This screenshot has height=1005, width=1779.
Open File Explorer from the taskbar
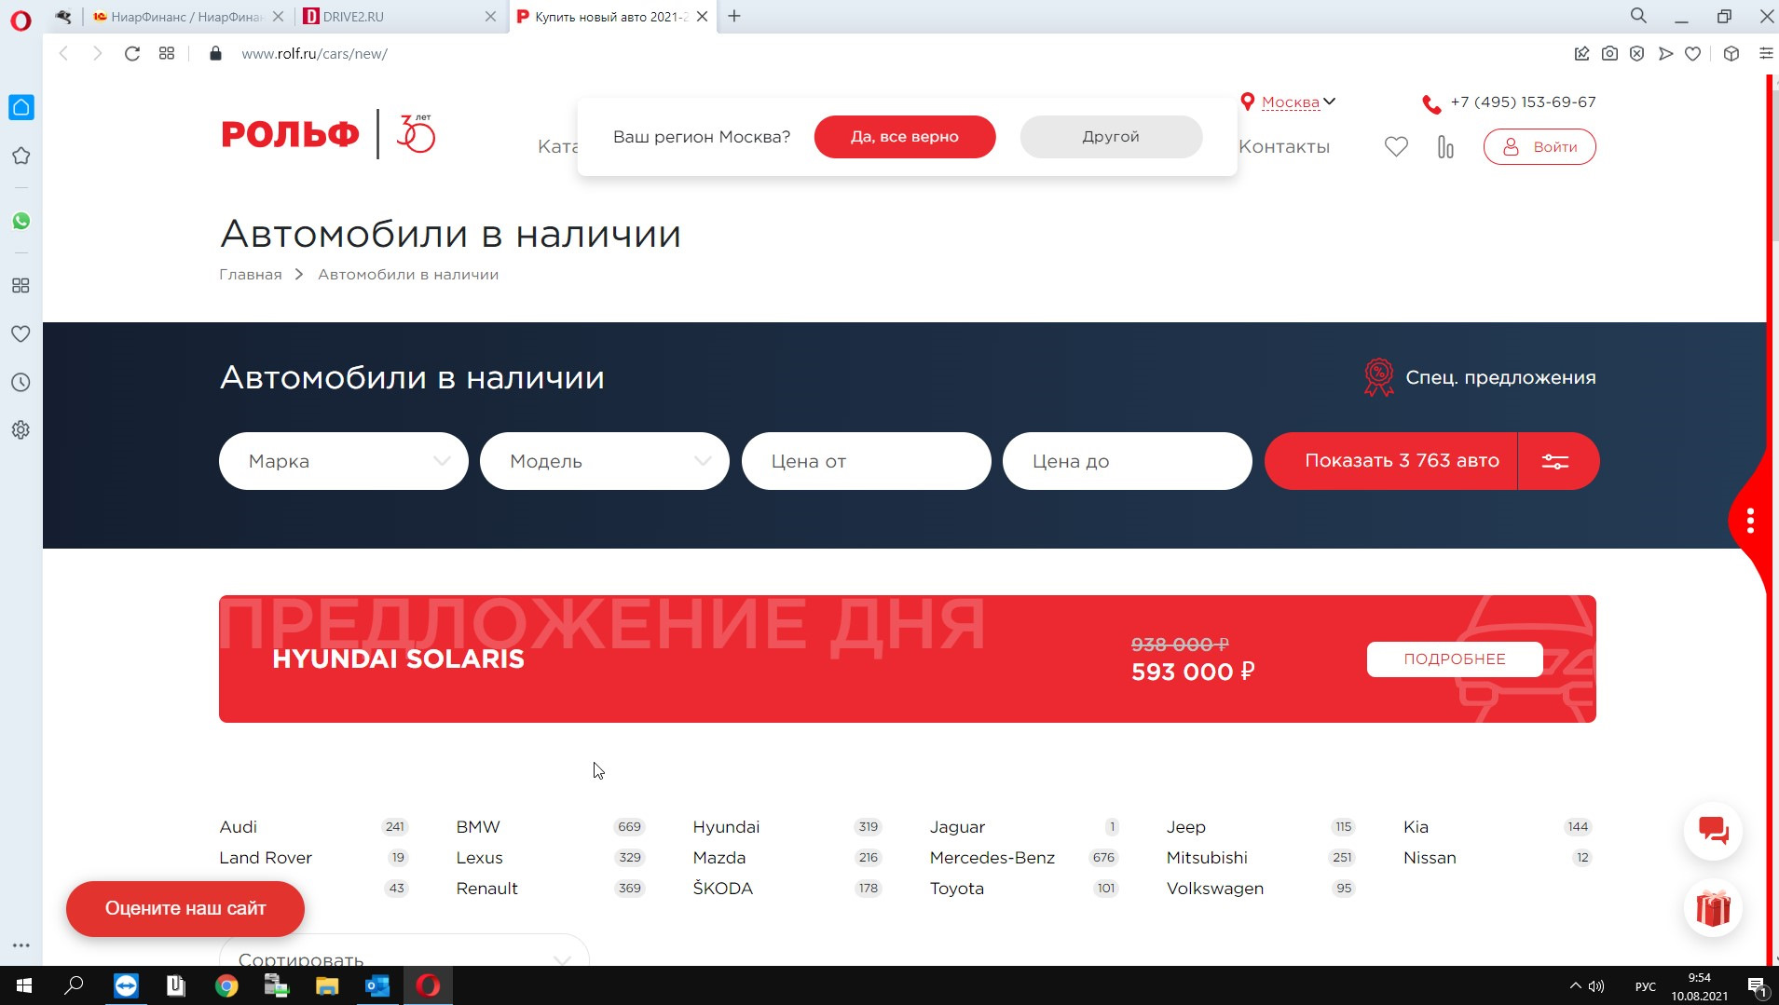[x=327, y=985]
